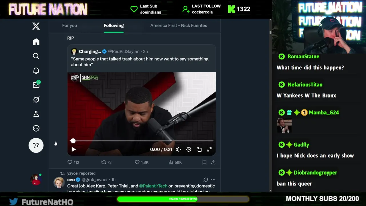Image resolution: width=366 pixels, height=206 pixels.
Task: Click Mamba_G24 chat emote image
Action: [285, 126]
